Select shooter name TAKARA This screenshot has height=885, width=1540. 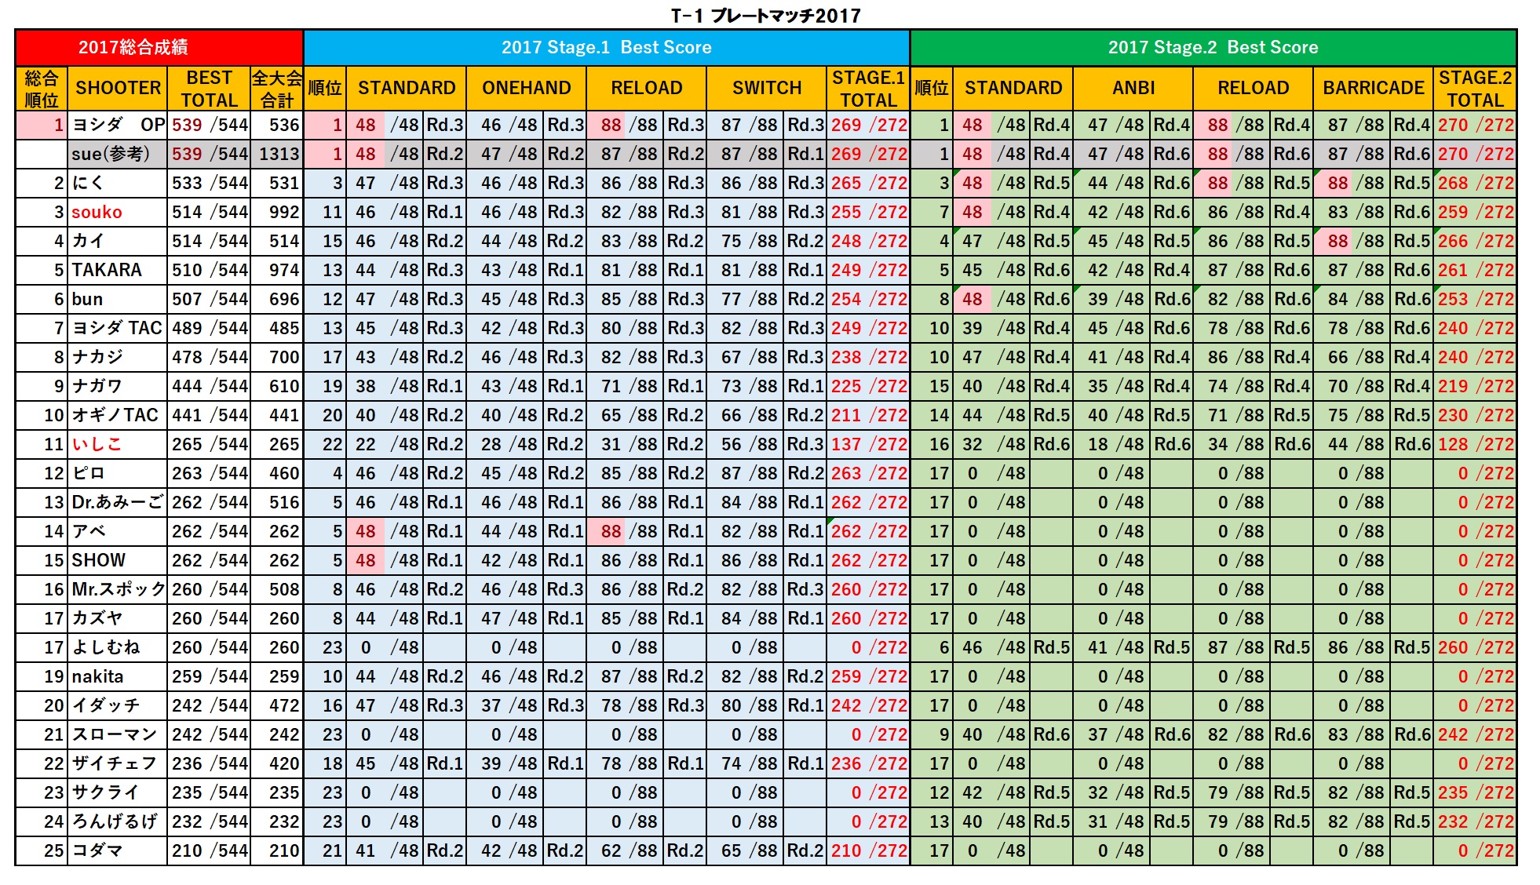tap(107, 270)
